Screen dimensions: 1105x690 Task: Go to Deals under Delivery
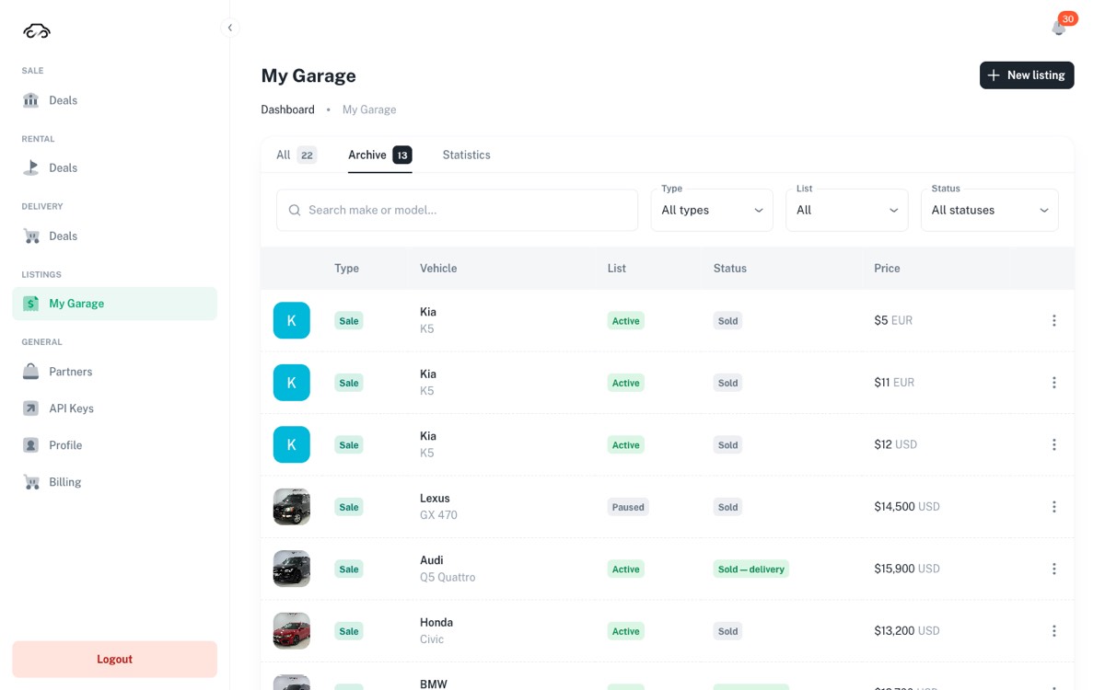pos(115,236)
